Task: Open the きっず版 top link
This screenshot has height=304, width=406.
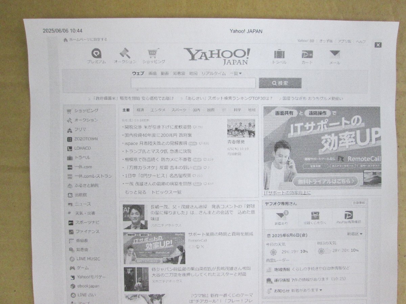Action: (x=326, y=41)
